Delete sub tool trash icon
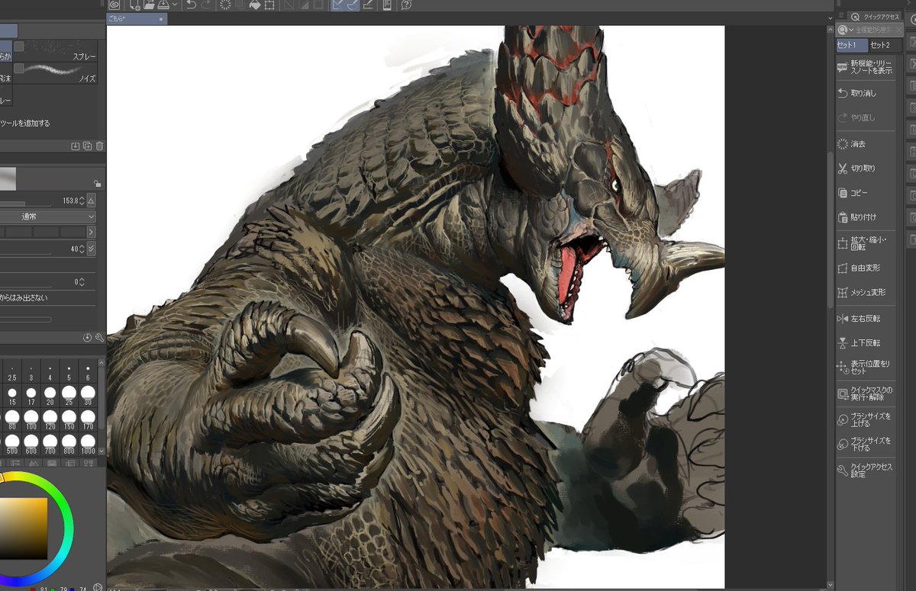 click(99, 146)
